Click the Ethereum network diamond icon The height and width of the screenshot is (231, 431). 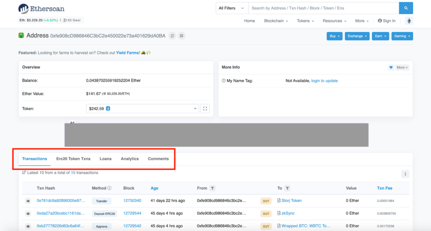[409, 21]
